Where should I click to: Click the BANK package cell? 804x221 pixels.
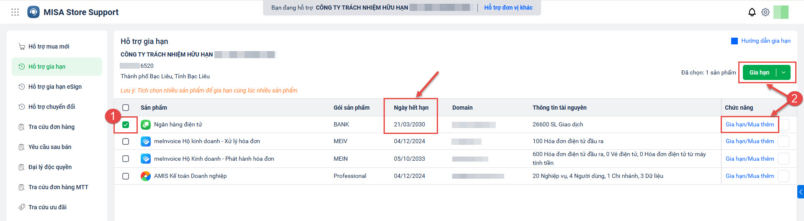tap(341, 124)
